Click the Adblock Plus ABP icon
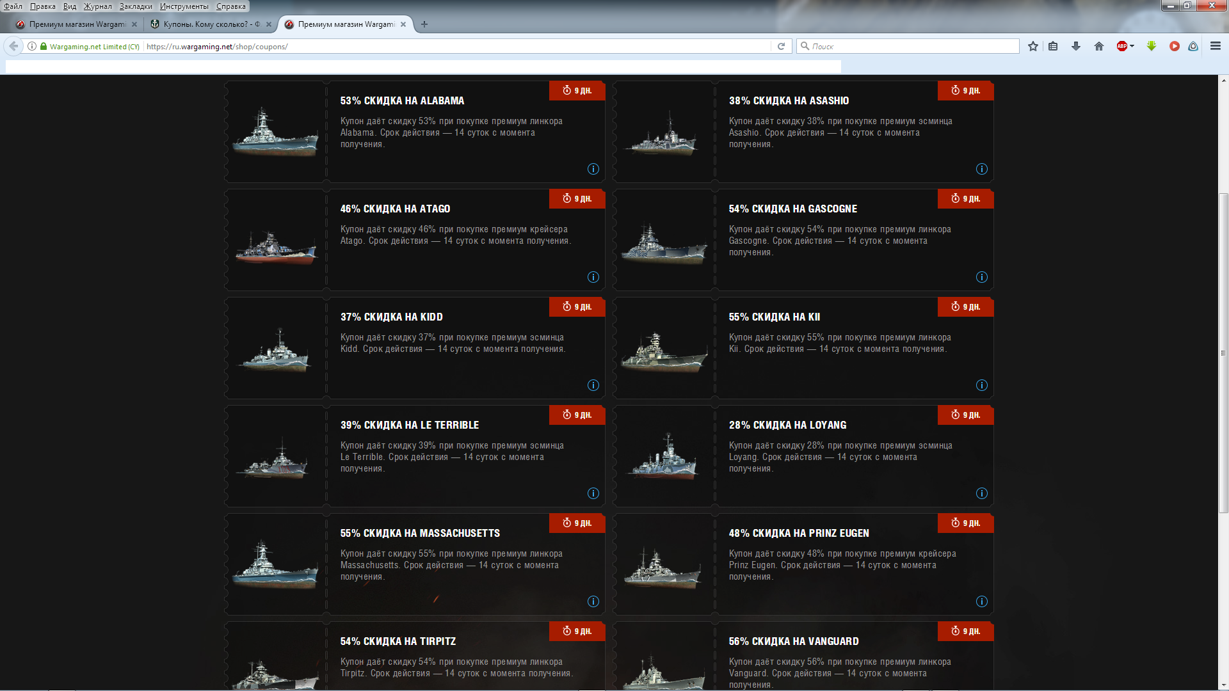Image resolution: width=1229 pixels, height=691 pixels. pos(1122,46)
